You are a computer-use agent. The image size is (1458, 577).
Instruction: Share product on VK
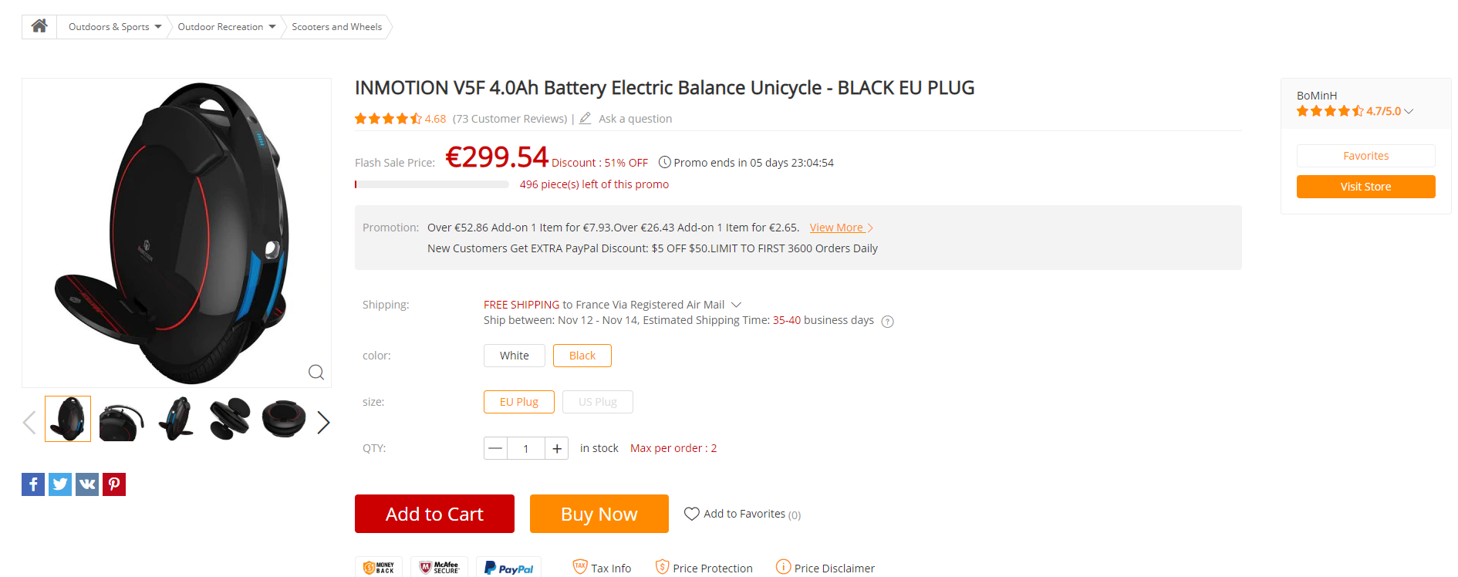coord(87,484)
